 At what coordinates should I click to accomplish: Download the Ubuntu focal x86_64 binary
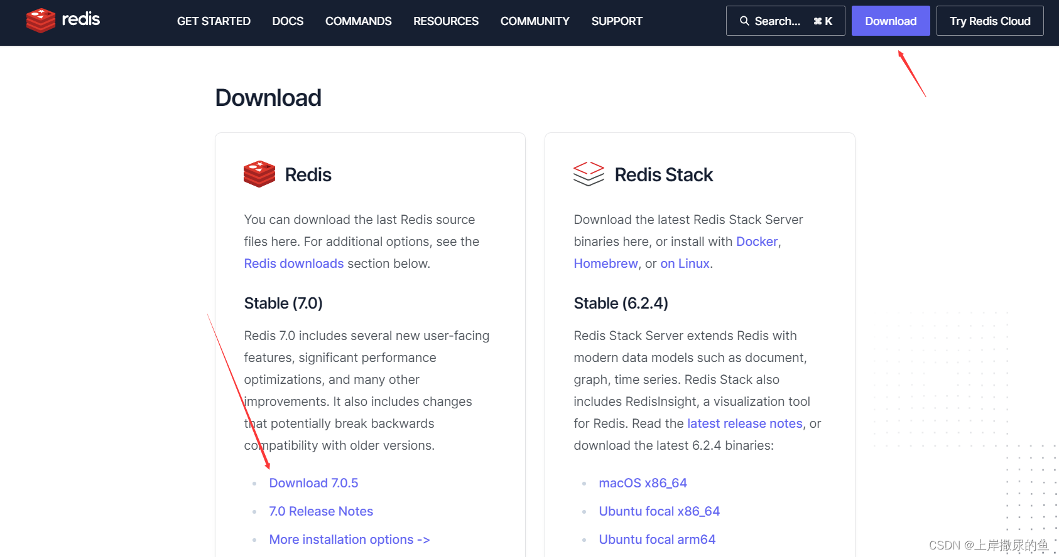coord(659,511)
